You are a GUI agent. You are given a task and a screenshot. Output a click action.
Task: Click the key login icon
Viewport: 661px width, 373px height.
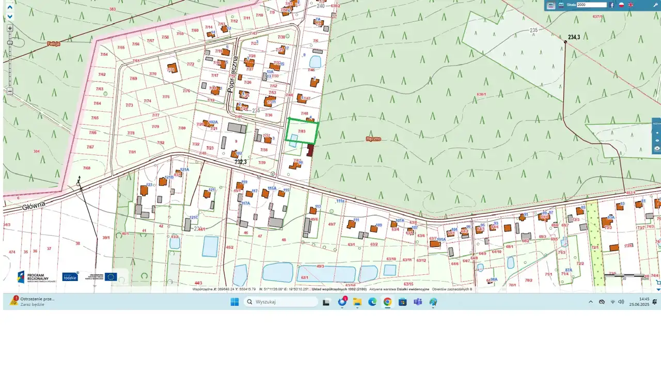(656, 5)
